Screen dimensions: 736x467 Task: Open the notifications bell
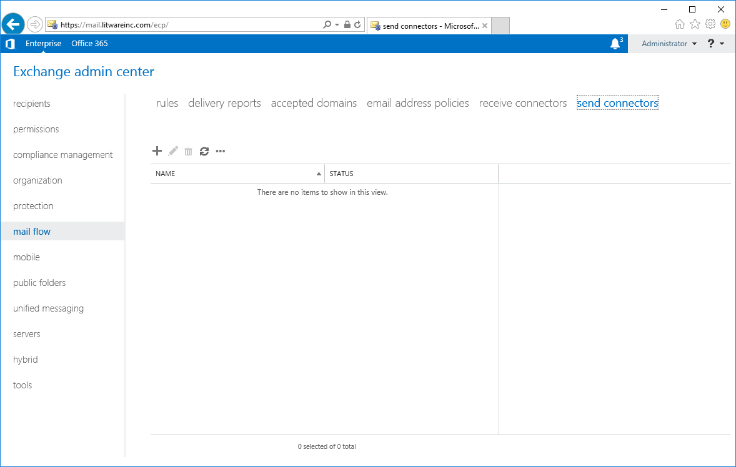coord(615,43)
